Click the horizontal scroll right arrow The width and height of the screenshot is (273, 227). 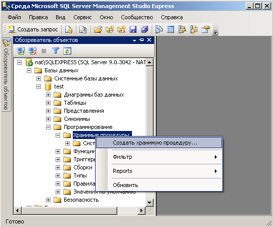(x=142, y=211)
